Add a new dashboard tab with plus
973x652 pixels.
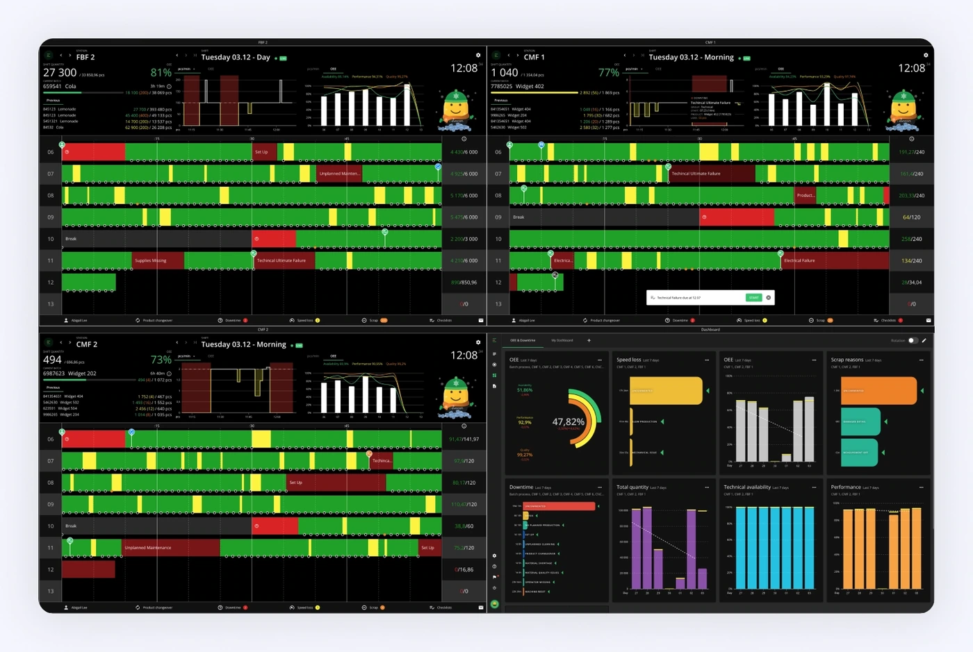click(589, 340)
